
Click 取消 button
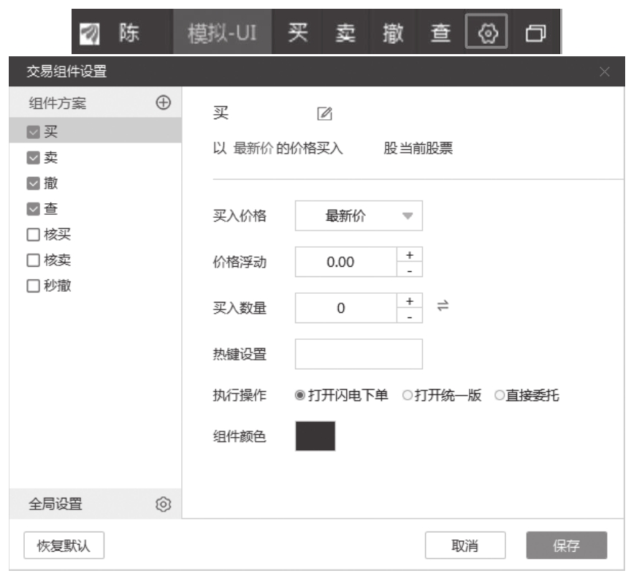pos(464,545)
